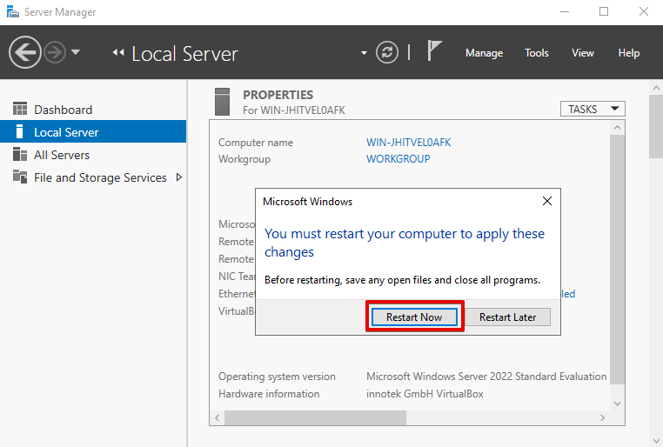
Task: Minimize the Server Manager window
Action: 565,11
